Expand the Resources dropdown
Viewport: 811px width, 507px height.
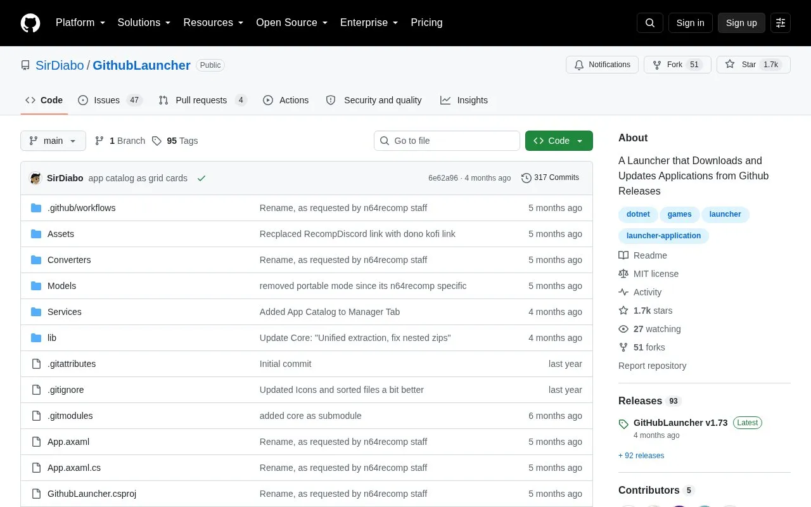[x=214, y=23]
